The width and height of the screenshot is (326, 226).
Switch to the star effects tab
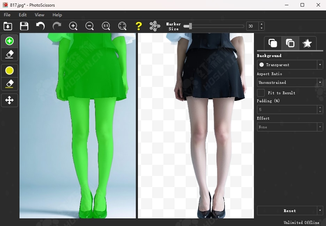[307, 43]
